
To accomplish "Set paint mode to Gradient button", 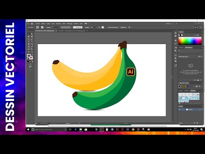I will pos(30,62).
